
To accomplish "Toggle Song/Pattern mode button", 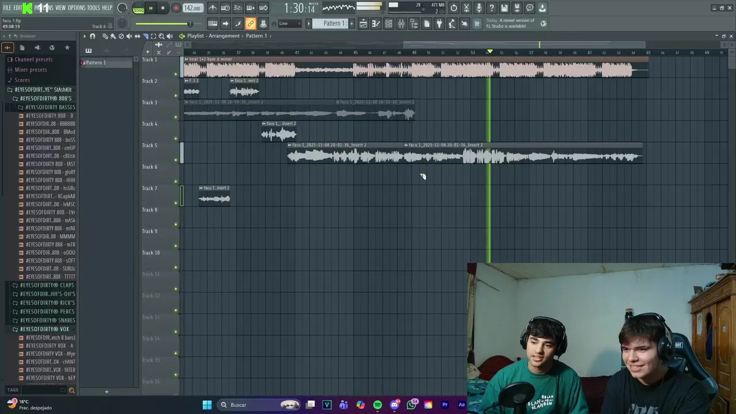I will (x=139, y=9).
